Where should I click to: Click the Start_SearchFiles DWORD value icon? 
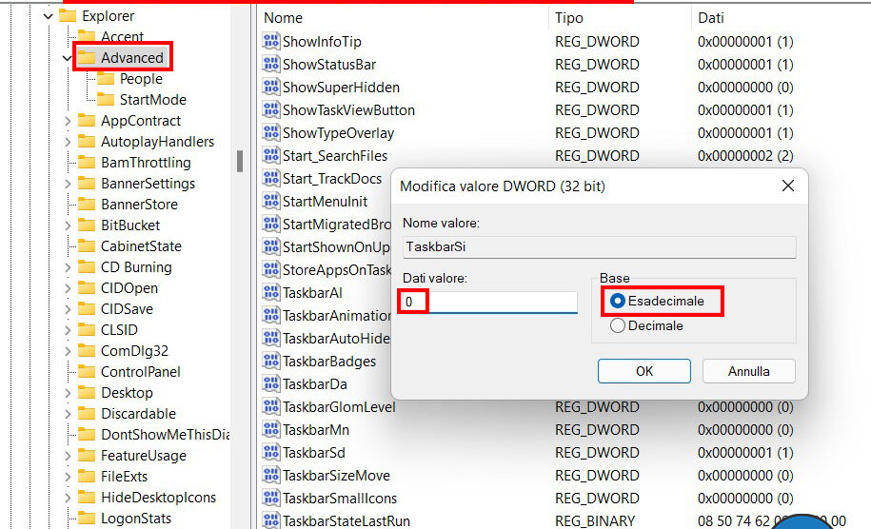point(271,155)
